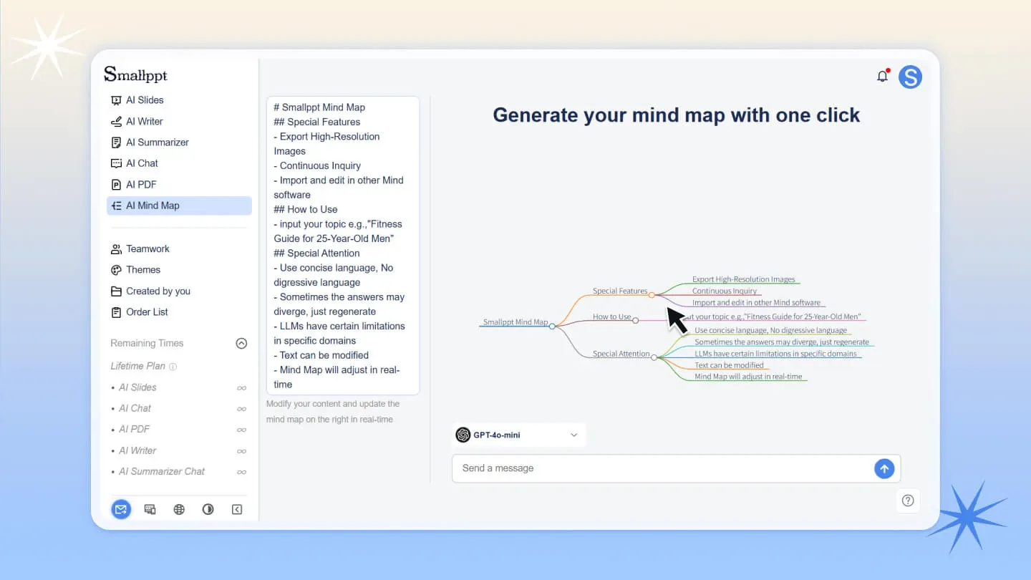Select the AI PDF tool

tap(141, 184)
